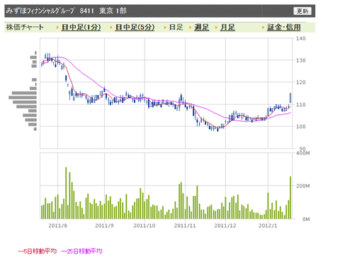This screenshot has height=257, width=340.
Task: Click the 120 price axis label
Action: [x=301, y=82]
